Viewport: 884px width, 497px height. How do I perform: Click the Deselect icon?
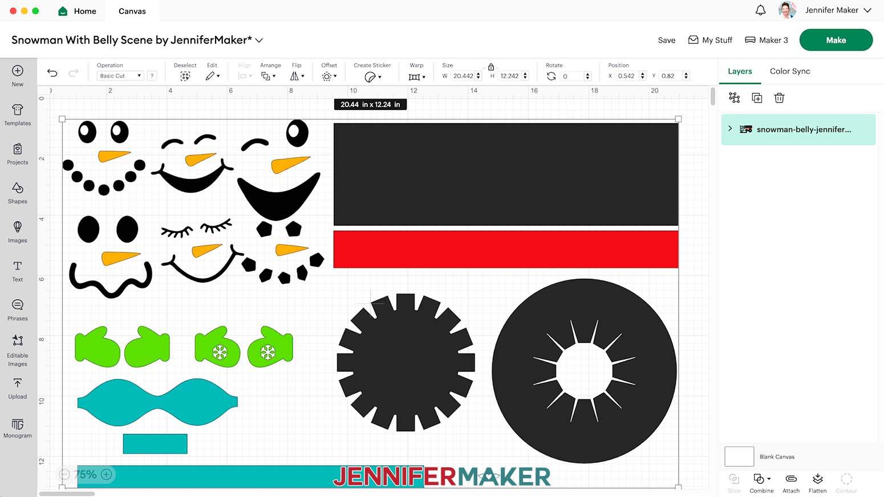pyautogui.click(x=185, y=76)
